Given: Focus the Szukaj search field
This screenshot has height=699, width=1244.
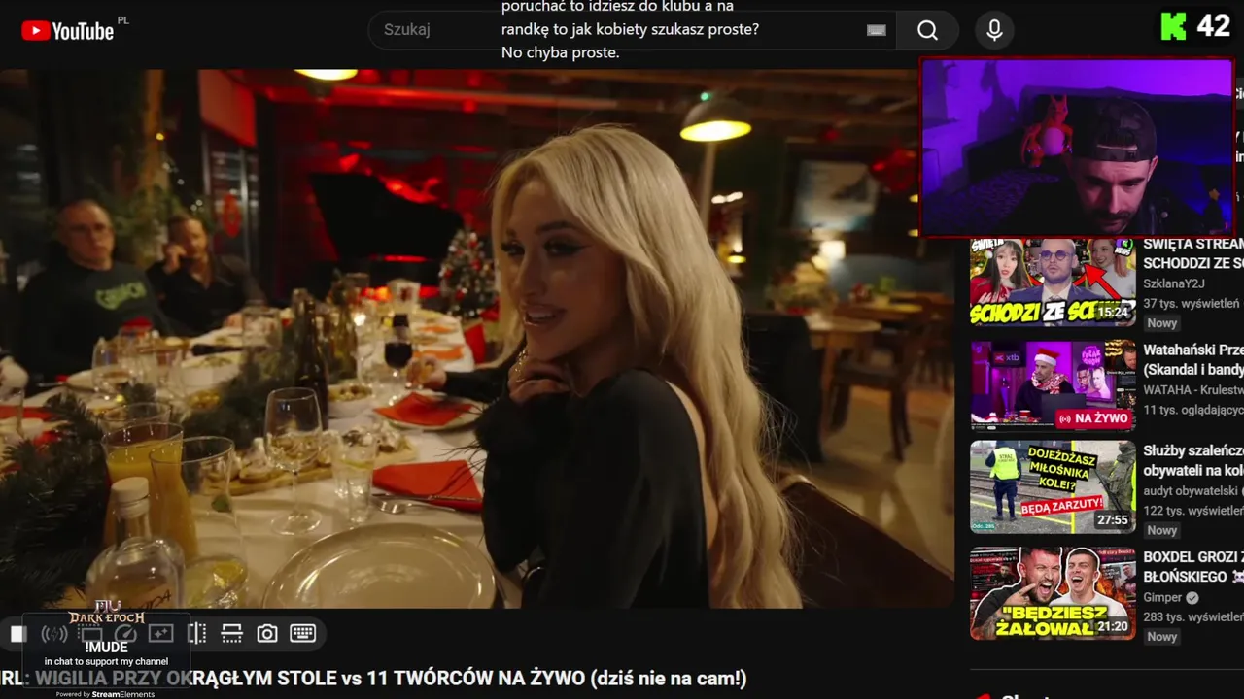Looking at the screenshot, I should (x=622, y=30).
